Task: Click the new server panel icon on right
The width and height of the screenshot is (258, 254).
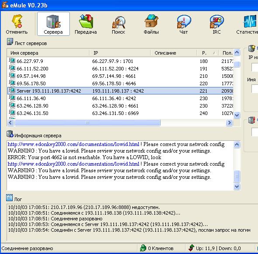Action: [252, 48]
